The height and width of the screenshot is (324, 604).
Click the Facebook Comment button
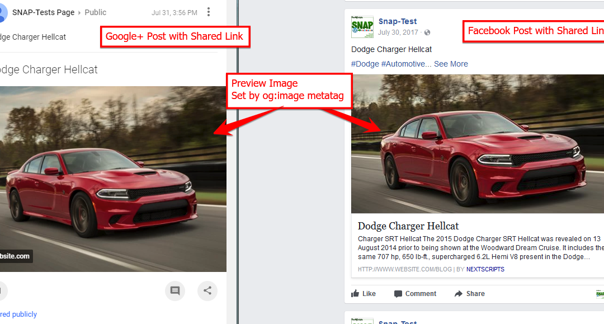(415, 294)
